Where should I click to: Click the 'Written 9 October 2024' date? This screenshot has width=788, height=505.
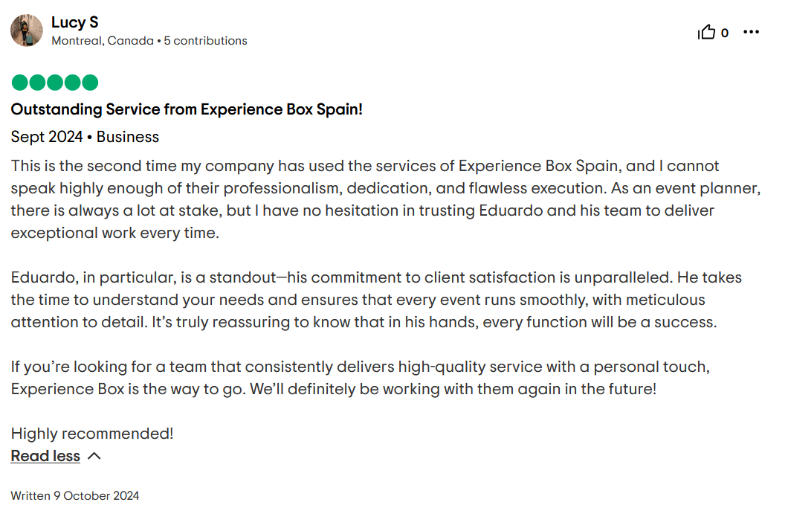[74, 495]
